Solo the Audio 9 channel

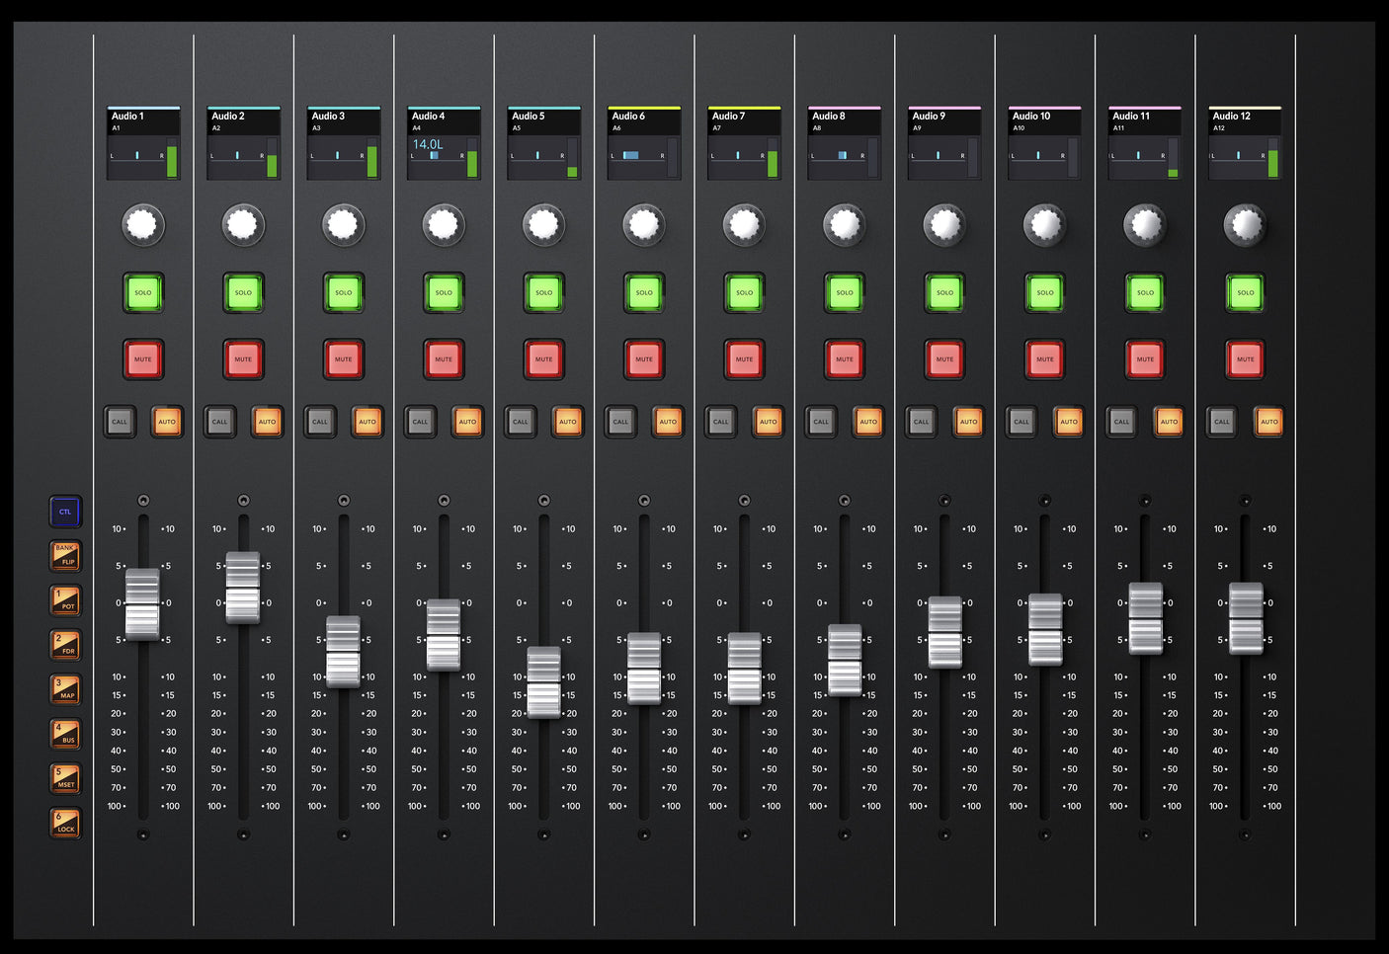(x=943, y=293)
